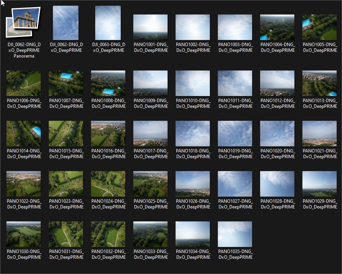Select the PANO1007-DNG file thumbnail

tap(66, 83)
